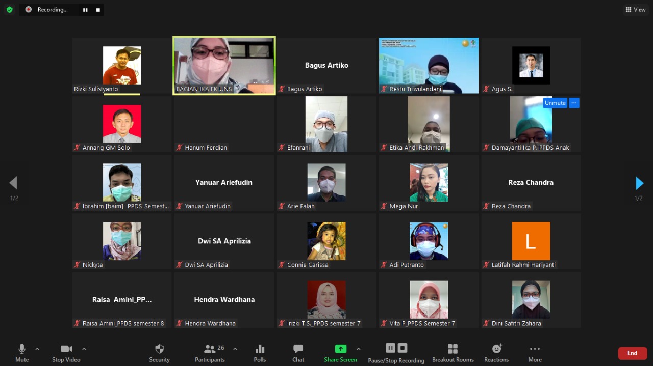653x366 pixels.
Task: Click the green encryption shield icon
Action: [x=9, y=9]
